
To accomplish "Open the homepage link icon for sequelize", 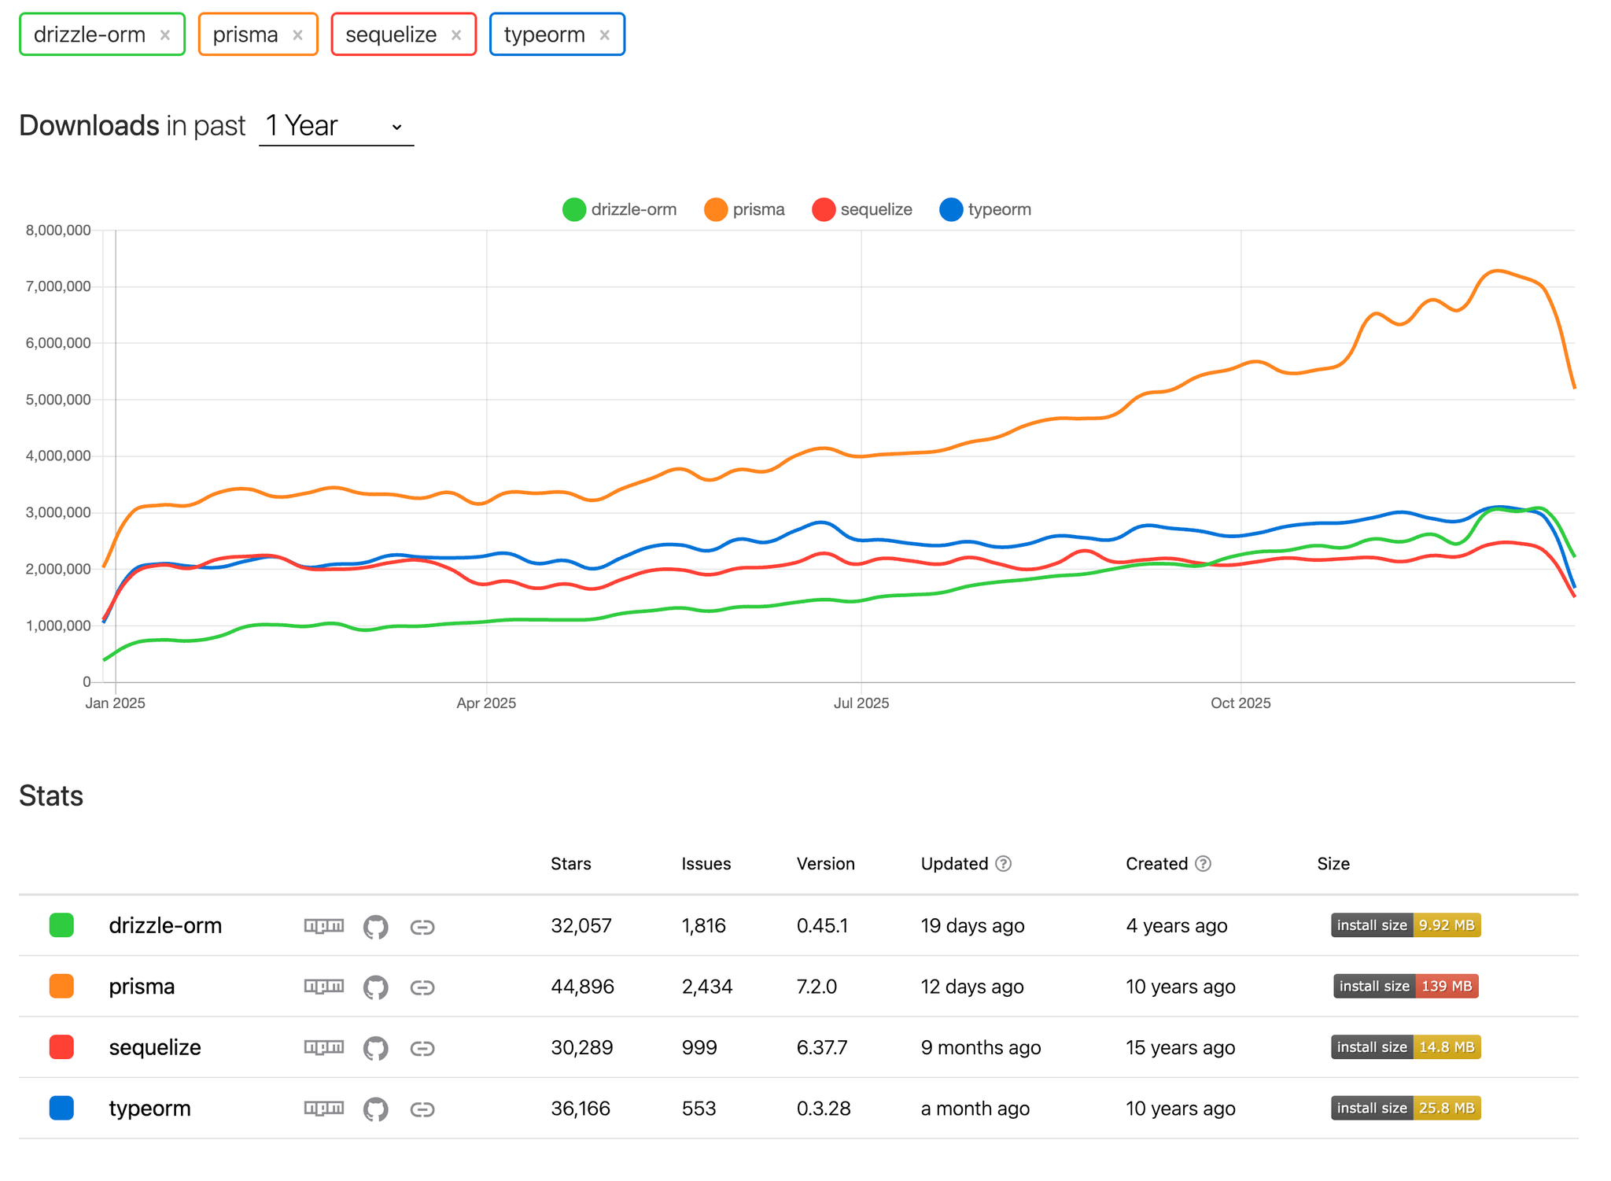I will 423,1047.
